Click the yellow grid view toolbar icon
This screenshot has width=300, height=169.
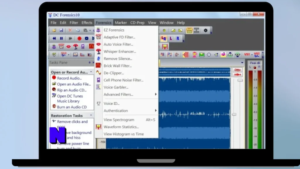(x=189, y=30)
